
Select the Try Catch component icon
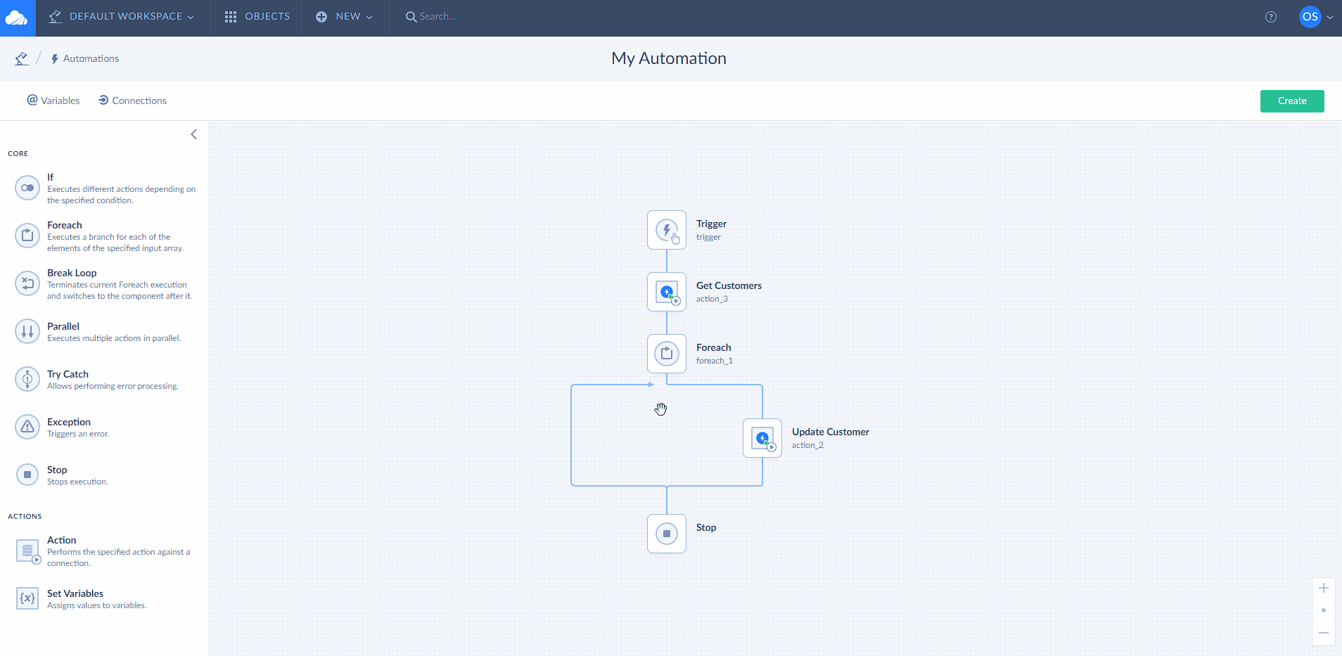[x=27, y=379]
